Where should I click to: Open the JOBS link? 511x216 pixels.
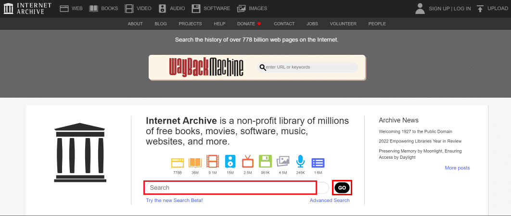coord(312,24)
